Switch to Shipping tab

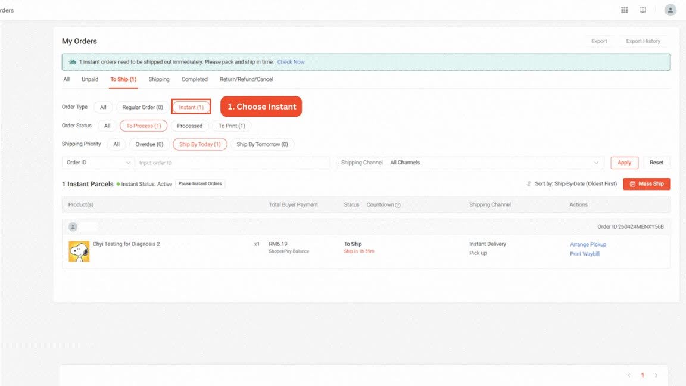pyautogui.click(x=159, y=79)
